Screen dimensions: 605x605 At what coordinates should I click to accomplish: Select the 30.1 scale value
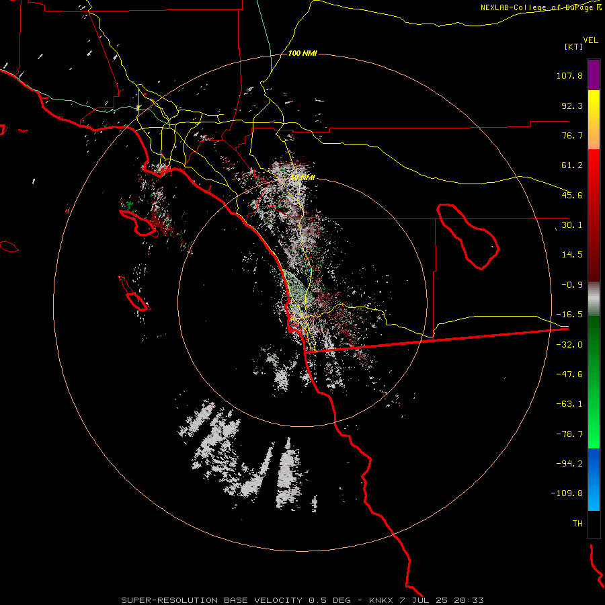point(572,225)
